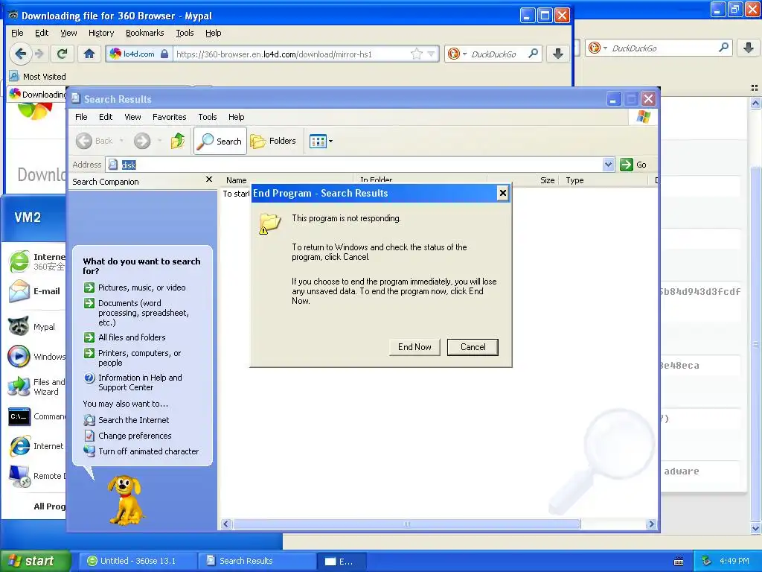Click Back button in Search Results toolbar
This screenshot has width=762, height=572.
point(95,141)
